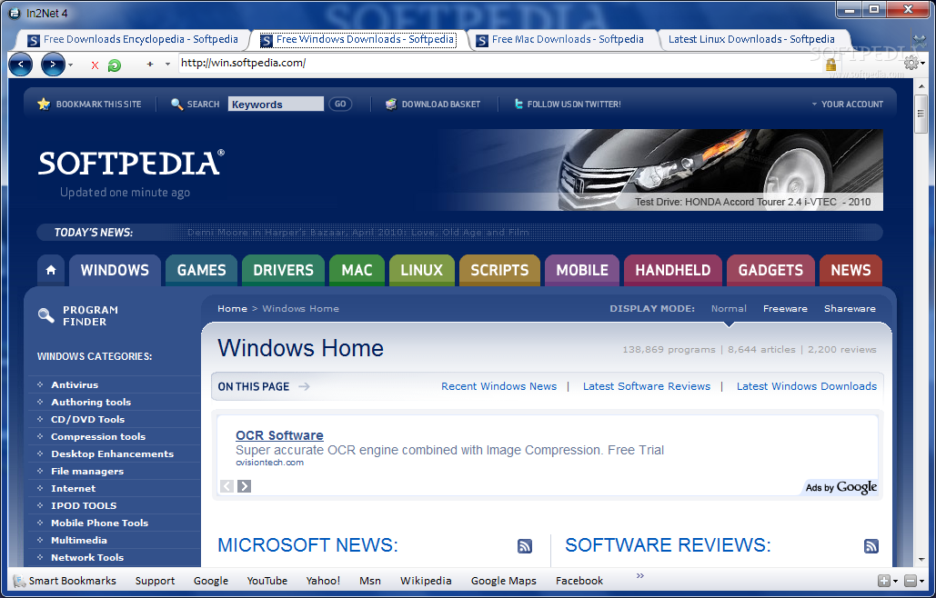936x598 pixels.
Task: Open the Windows section tab
Action: (115, 270)
